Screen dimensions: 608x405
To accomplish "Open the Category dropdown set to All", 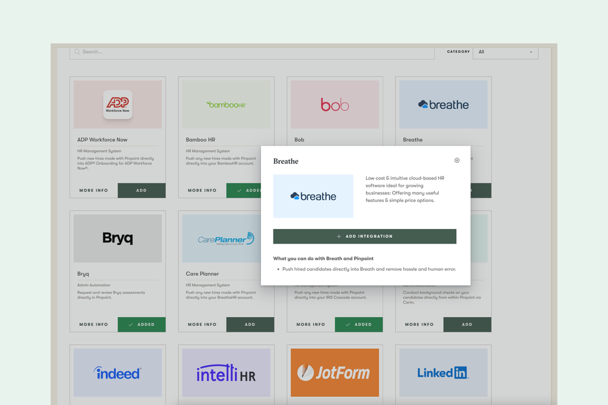I will coord(505,52).
